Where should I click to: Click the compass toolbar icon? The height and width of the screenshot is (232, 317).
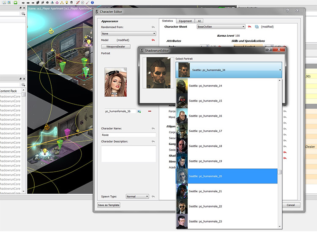(82, 3)
